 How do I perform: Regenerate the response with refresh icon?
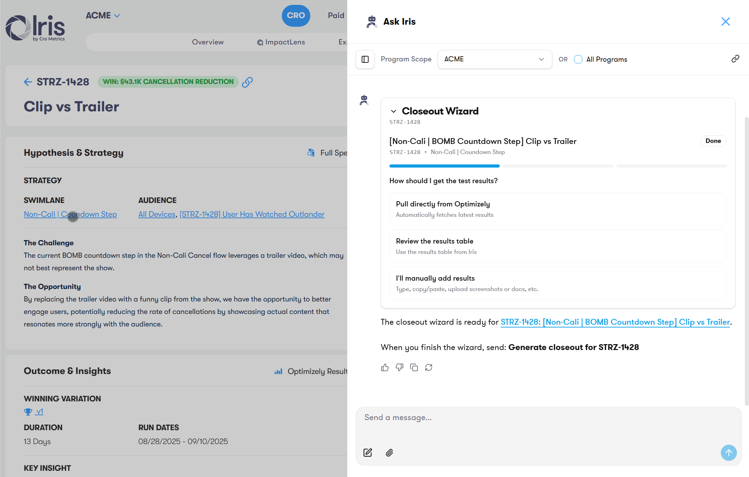[x=429, y=367]
